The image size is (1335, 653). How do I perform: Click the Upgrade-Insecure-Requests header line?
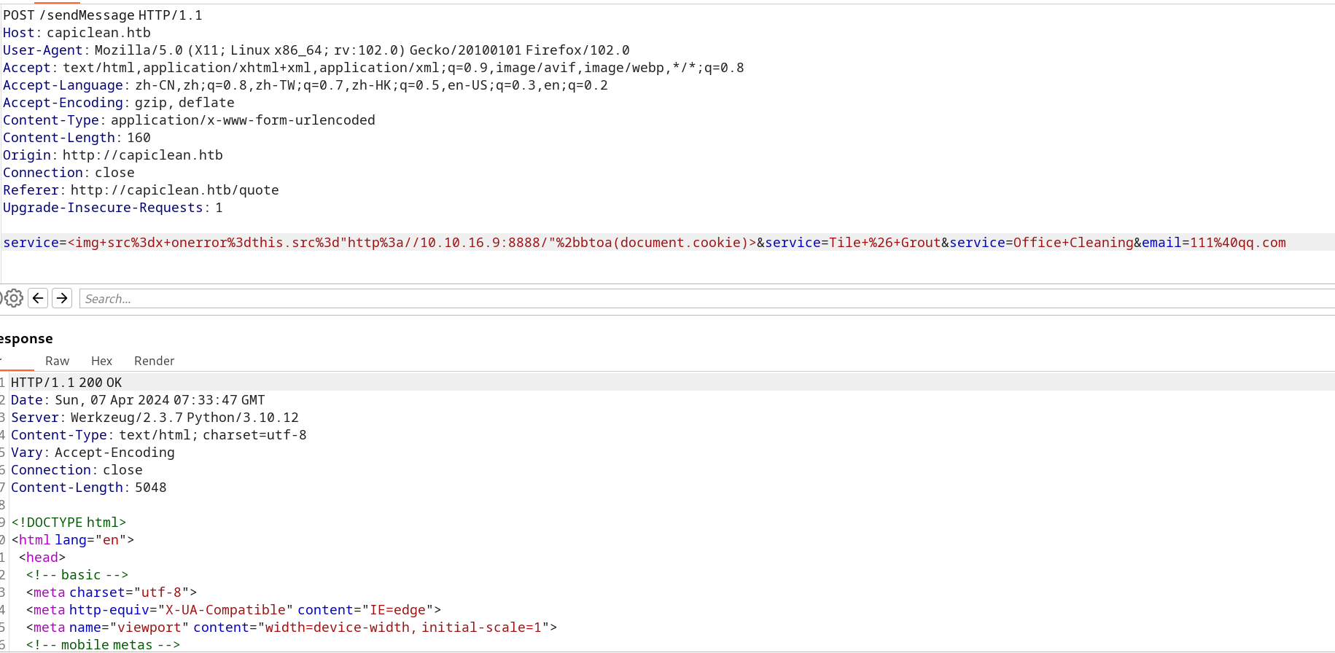pyautogui.click(x=112, y=208)
